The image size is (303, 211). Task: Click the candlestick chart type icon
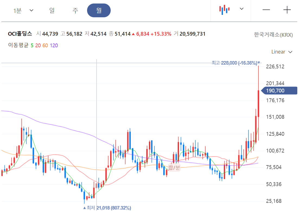point(224,10)
